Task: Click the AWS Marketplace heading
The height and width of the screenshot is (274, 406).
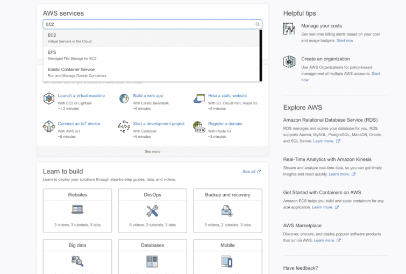Action: click(x=302, y=226)
